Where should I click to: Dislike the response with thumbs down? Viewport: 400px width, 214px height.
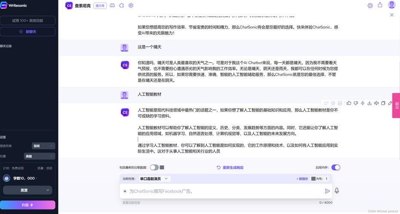pyautogui.click(x=356, y=103)
